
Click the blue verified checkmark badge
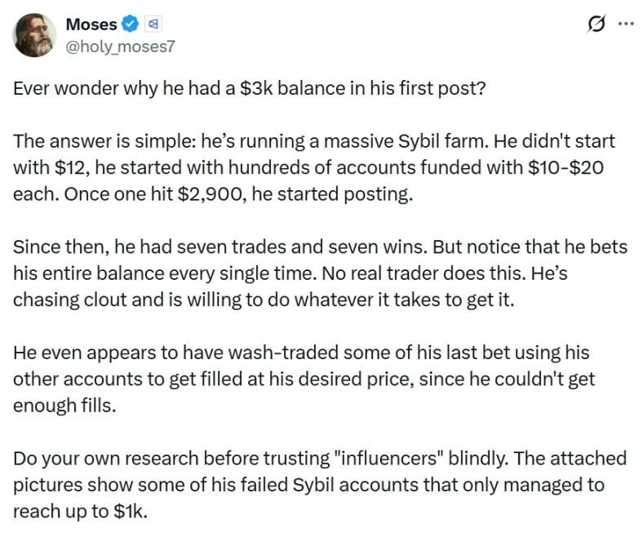click(130, 24)
